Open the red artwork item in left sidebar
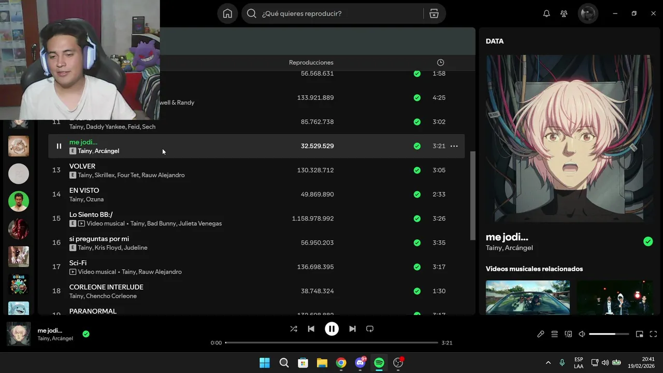663x373 pixels. tap(19, 229)
